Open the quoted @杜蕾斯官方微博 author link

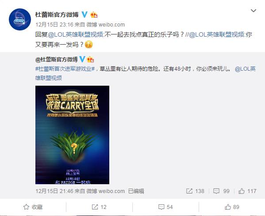[57, 60]
